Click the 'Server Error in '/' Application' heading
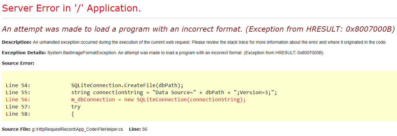 (x=72, y=8)
